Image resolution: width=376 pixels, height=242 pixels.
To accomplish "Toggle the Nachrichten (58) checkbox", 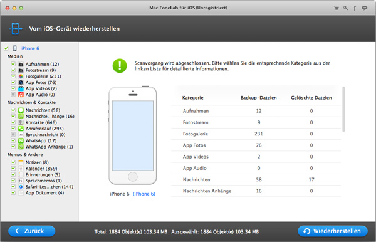I will (13, 110).
